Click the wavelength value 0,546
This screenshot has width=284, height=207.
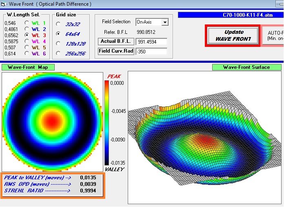[10, 23]
